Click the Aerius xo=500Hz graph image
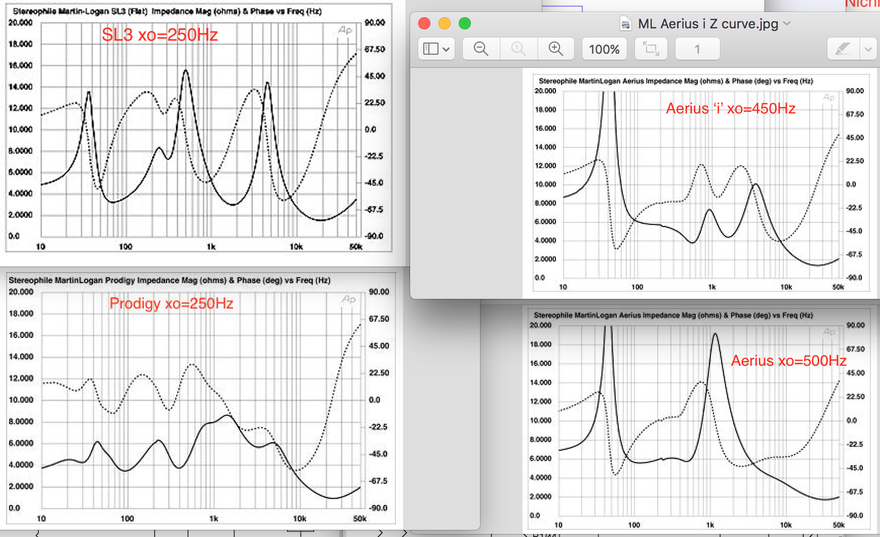Viewport: 880px width, 537px height. pos(699,420)
